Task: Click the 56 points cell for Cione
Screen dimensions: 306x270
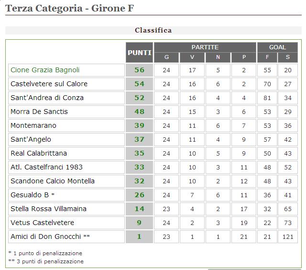Action: pos(139,70)
